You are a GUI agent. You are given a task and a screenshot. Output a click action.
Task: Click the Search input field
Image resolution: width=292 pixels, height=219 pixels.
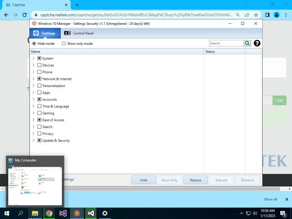point(226,43)
